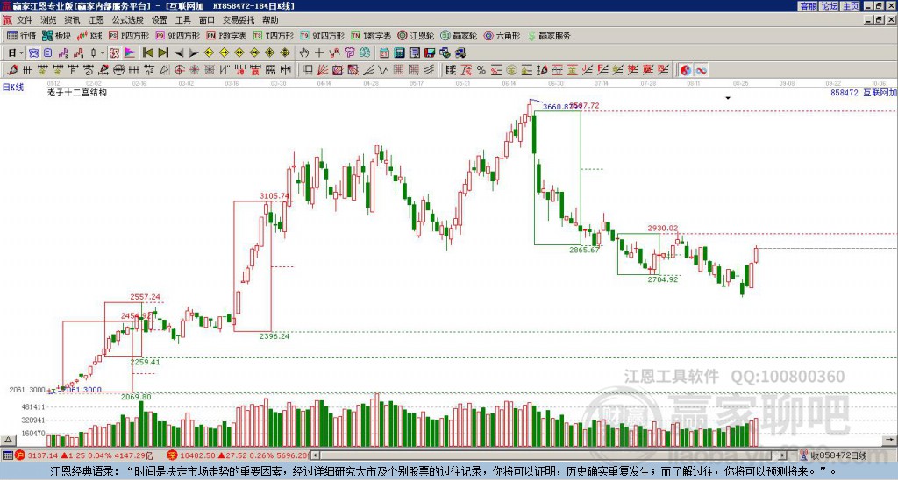
Task: Switch to K线 chart view
Action: click(x=89, y=35)
